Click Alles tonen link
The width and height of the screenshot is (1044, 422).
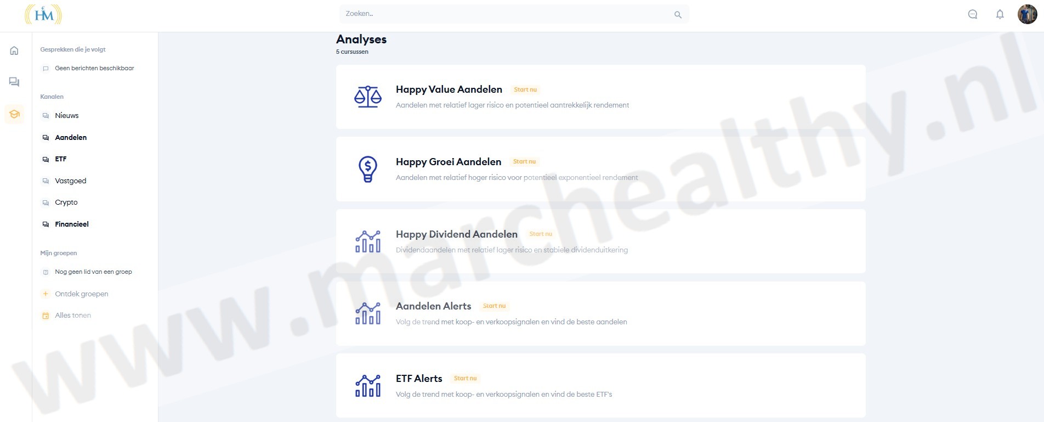pyautogui.click(x=72, y=316)
